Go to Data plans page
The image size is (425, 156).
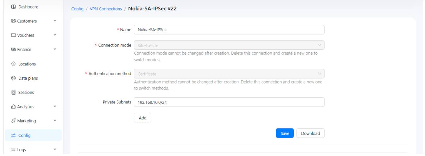pyautogui.click(x=33, y=78)
